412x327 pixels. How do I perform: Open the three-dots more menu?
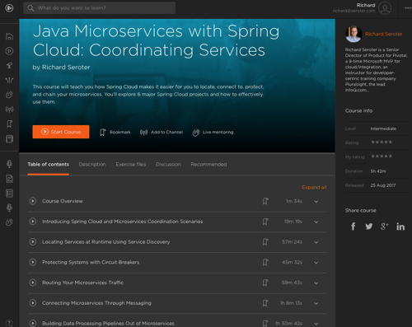(408, 8)
